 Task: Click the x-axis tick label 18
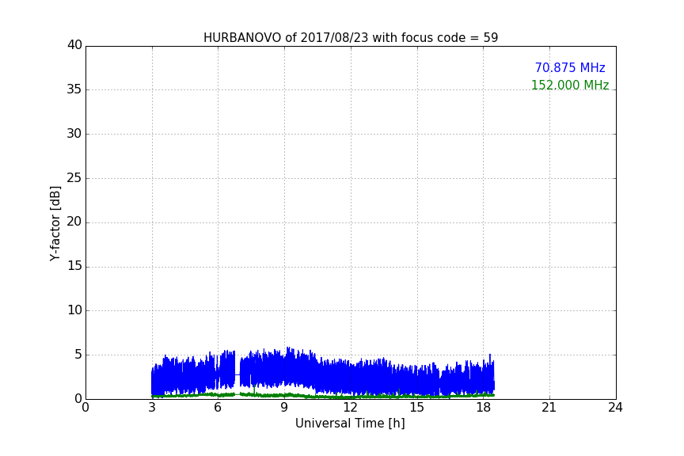click(x=483, y=408)
